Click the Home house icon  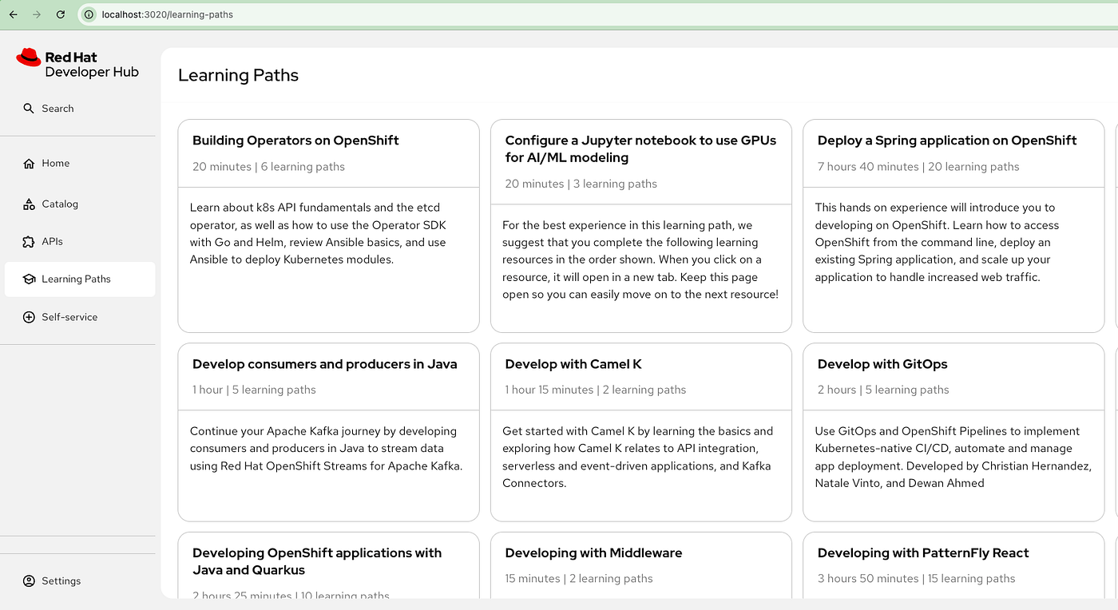[x=29, y=163]
